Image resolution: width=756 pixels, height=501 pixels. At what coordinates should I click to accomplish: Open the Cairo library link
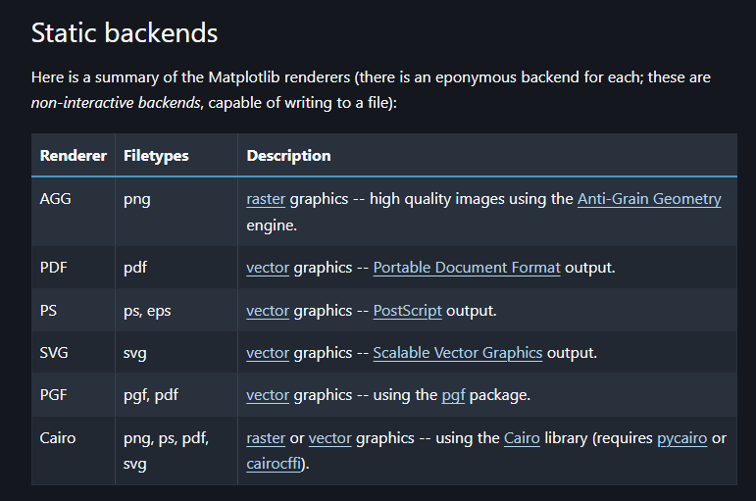(522, 438)
